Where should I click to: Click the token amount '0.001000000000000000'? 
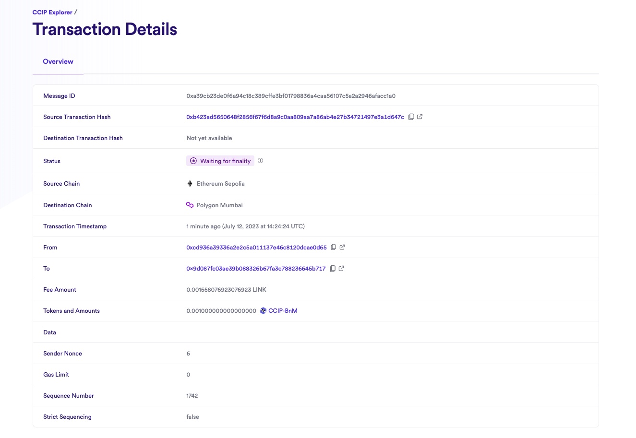[221, 310]
